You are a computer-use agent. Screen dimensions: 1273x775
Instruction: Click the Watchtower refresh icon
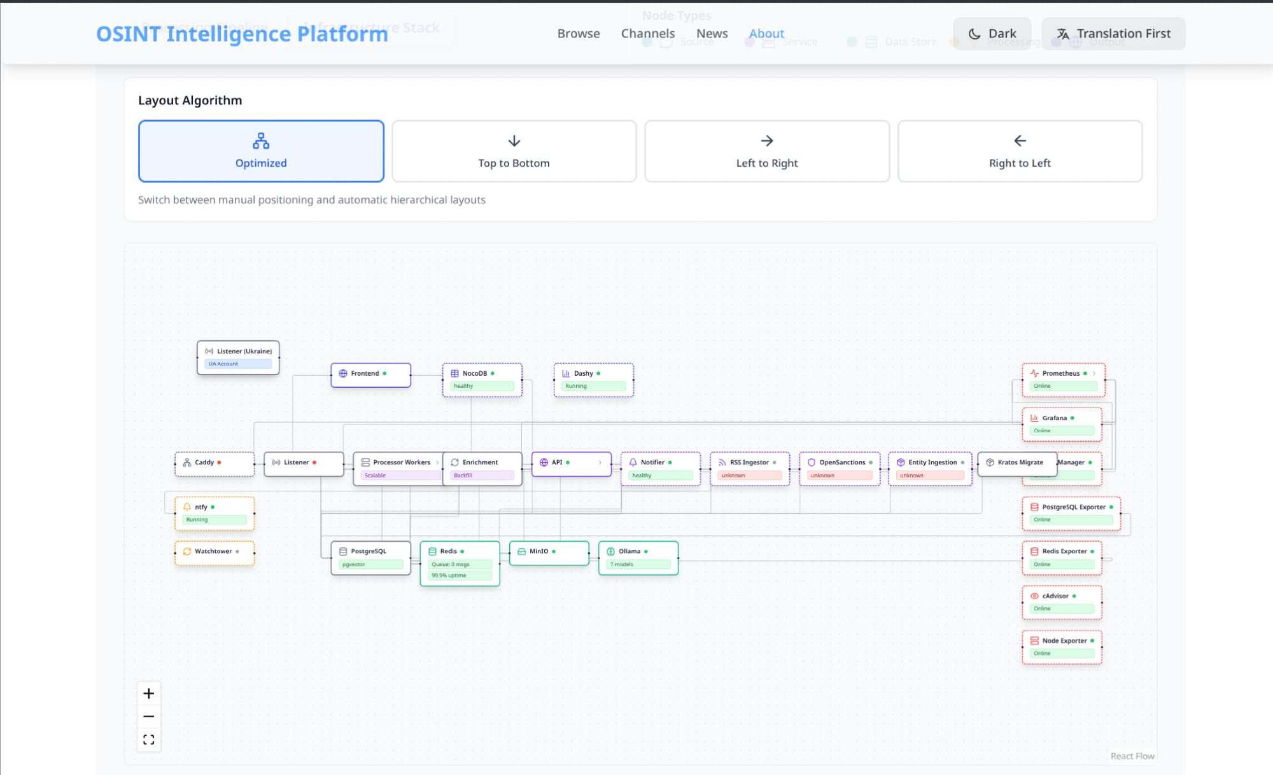pos(187,551)
